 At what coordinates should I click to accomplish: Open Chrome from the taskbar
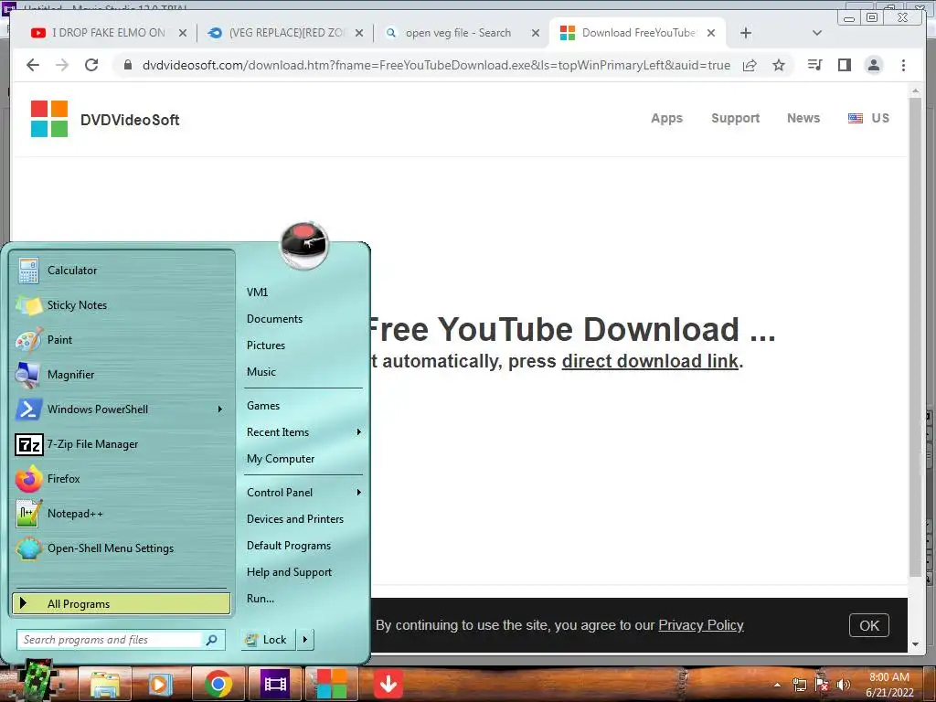point(218,684)
